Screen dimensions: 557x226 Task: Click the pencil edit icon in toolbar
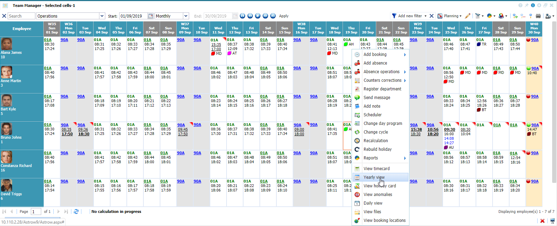(x=468, y=16)
